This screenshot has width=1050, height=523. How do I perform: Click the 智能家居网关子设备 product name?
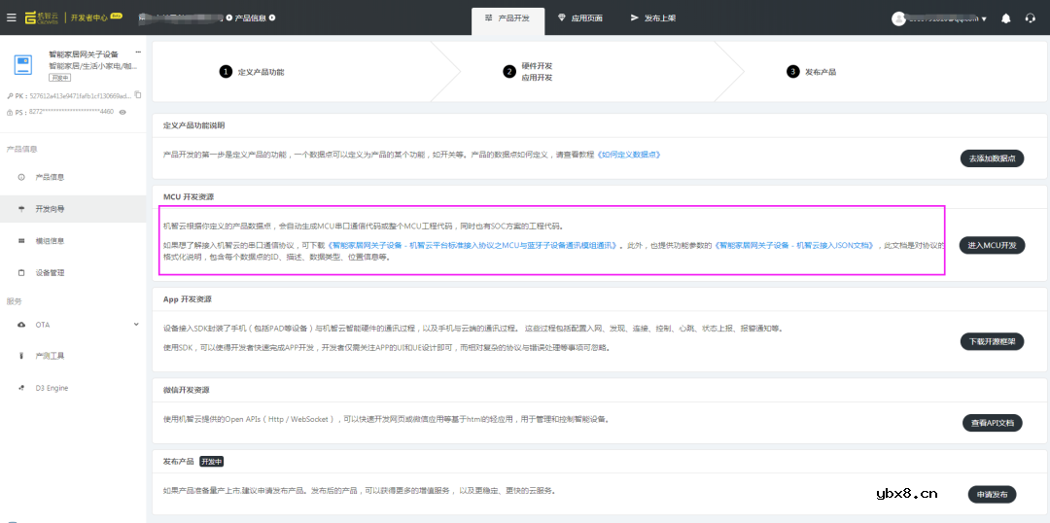(83, 54)
